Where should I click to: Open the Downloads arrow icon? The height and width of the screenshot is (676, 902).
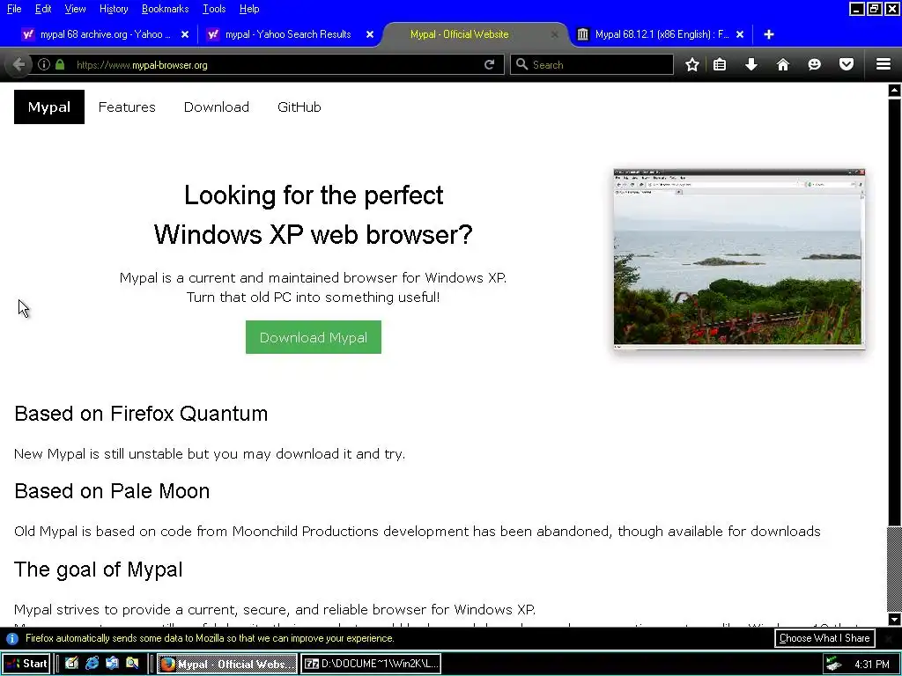[x=751, y=64]
